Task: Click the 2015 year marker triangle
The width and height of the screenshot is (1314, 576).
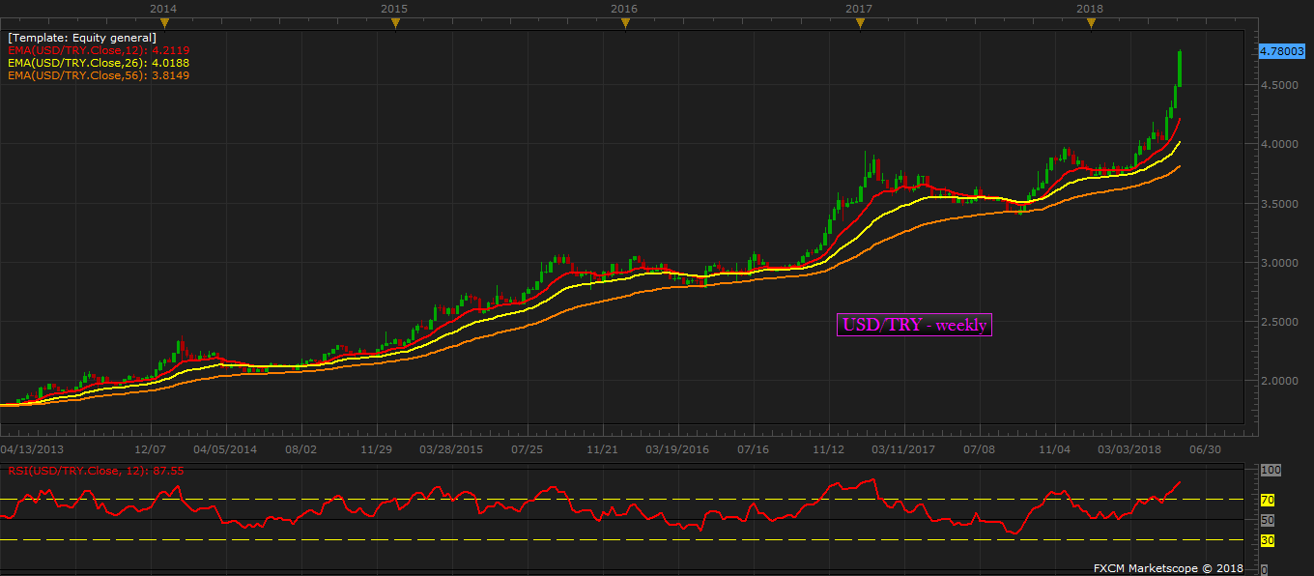Action: coord(394,23)
